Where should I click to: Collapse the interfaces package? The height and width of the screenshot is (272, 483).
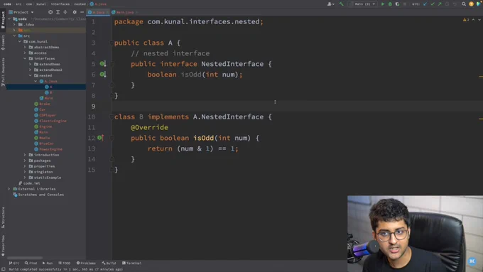25,58
